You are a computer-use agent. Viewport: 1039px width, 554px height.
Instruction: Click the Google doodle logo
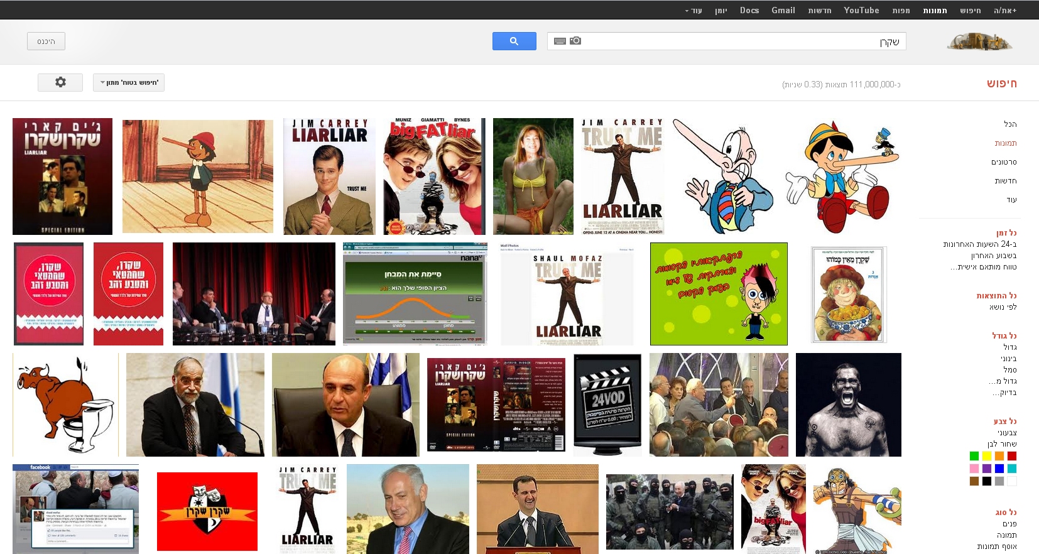980,41
